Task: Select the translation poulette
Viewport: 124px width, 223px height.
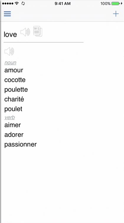Action: tap(16, 89)
